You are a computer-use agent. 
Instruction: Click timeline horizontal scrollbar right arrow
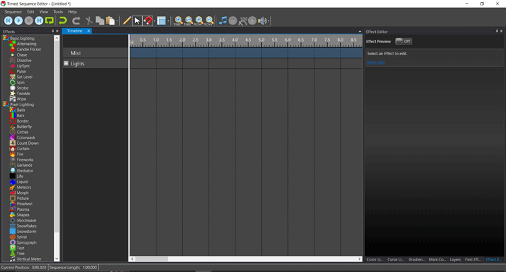(360, 259)
